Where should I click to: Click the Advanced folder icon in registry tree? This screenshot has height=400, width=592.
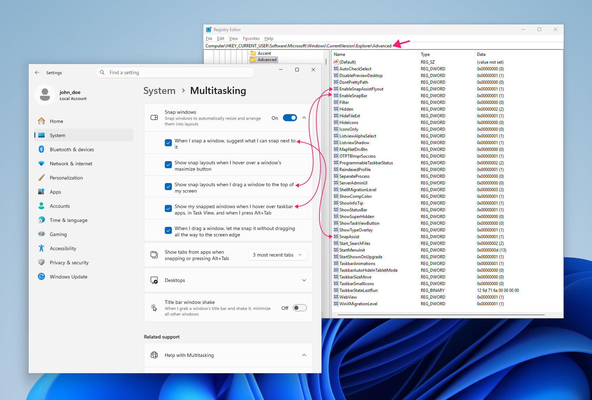pyautogui.click(x=253, y=60)
